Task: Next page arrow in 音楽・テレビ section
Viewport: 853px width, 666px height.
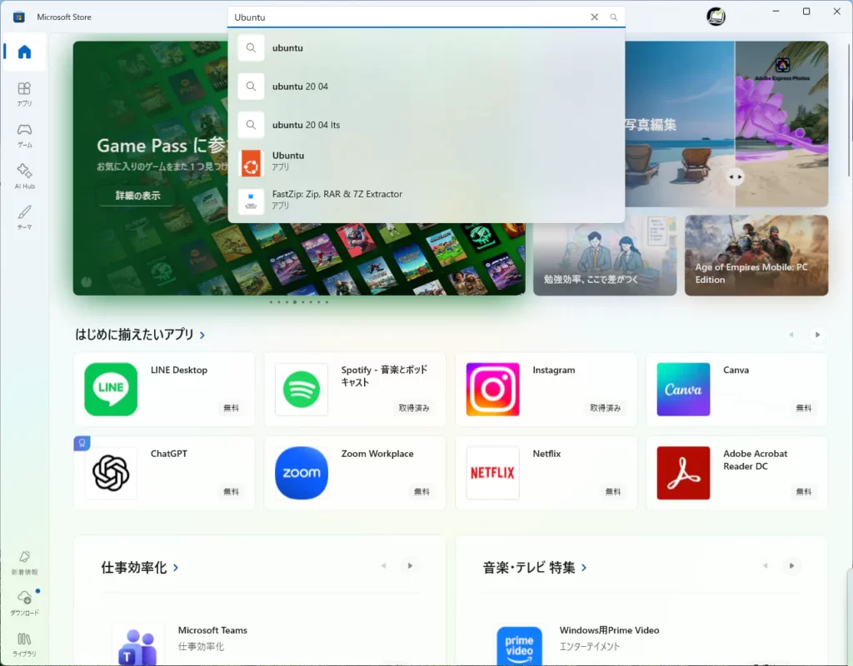Action: pyautogui.click(x=791, y=566)
